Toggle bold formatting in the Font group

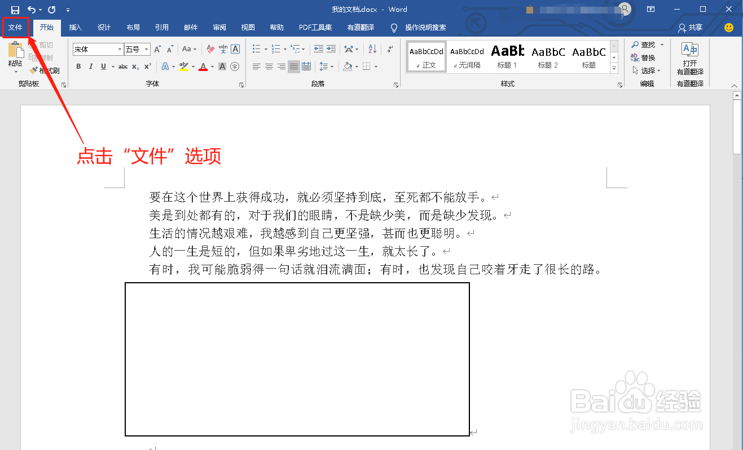click(x=78, y=66)
